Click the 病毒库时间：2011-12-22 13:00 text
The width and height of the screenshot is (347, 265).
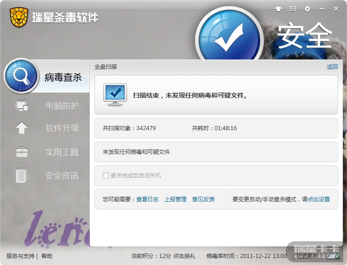click(247, 256)
